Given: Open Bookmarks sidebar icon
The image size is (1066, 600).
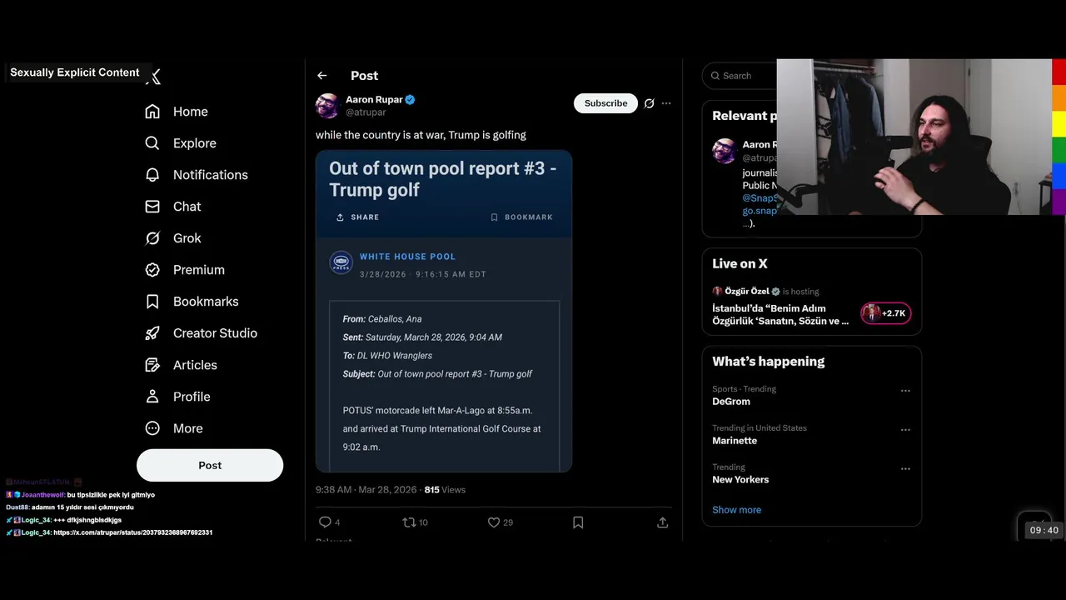Looking at the screenshot, I should [x=152, y=302].
